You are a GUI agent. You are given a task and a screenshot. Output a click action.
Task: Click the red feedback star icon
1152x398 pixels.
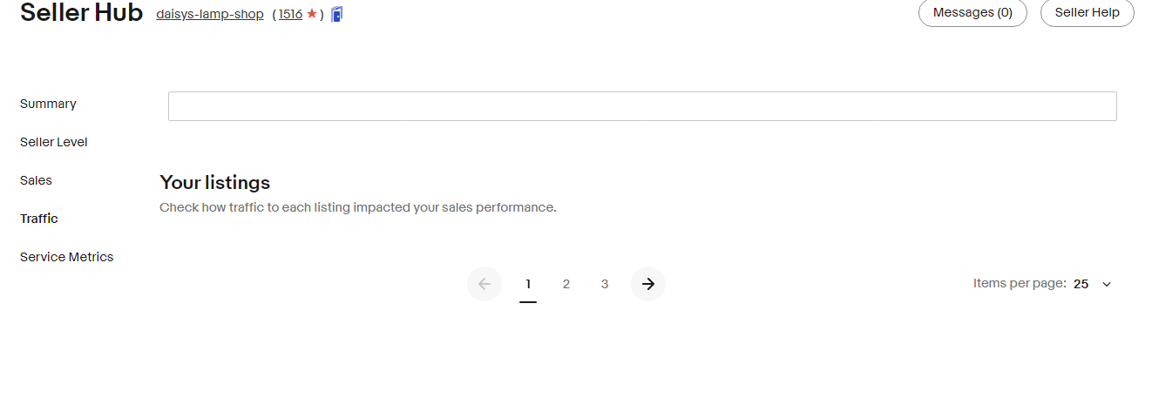[311, 14]
